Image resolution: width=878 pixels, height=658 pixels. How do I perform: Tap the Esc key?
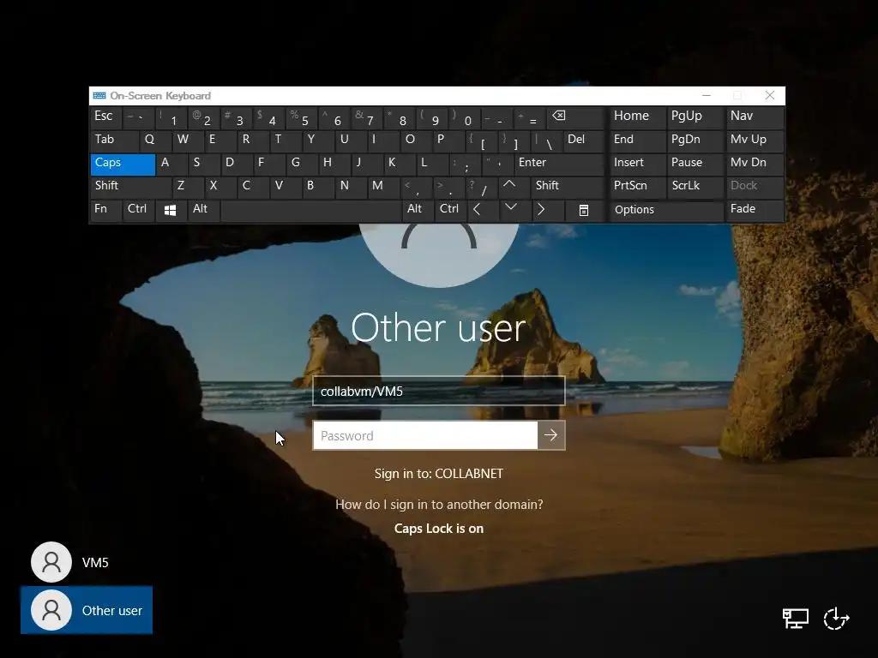click(105, 117)
